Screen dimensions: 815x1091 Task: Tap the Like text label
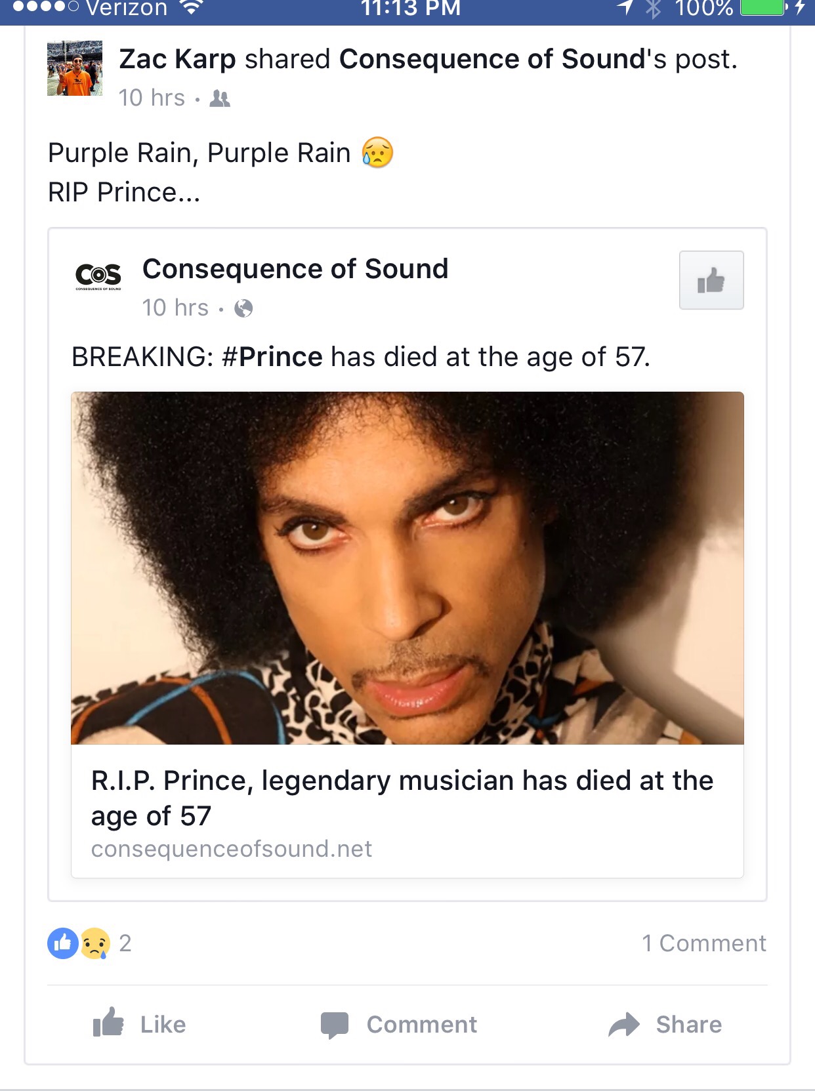click(163, 1024)
